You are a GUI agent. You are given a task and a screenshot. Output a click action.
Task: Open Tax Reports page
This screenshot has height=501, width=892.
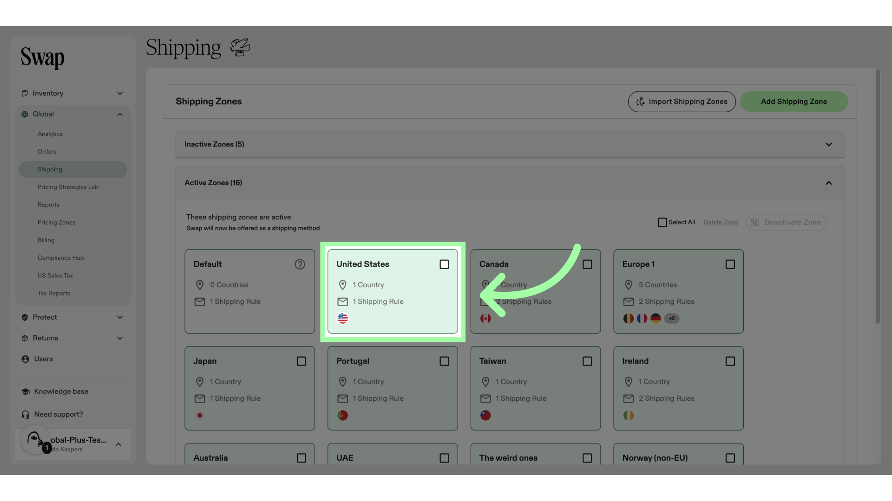coord(54,293)
